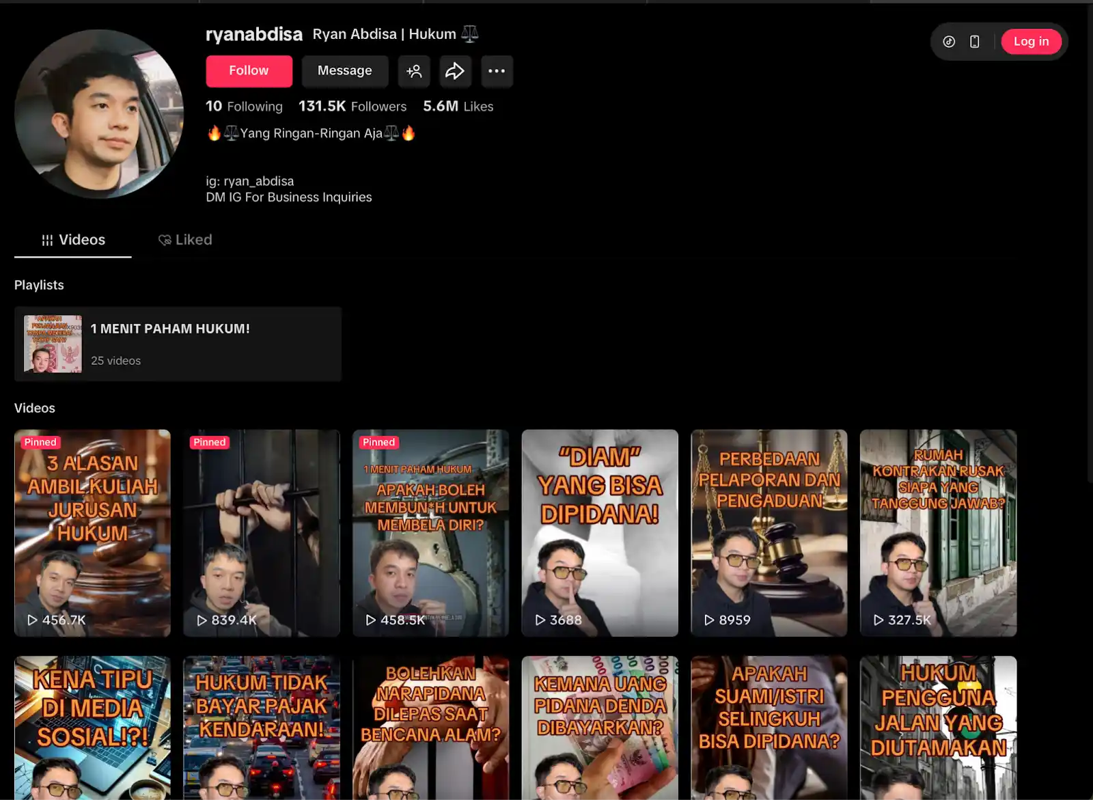Open video Perbedaan Pelaporan Dan Pengaduan
The image size is (1093, 800).
click(x=769, y=533)
